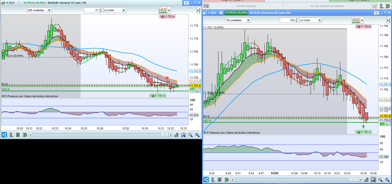Image resolution: width=392 pixels, height=184 pixels.
Task: Zoom out on the right DAX chart
Action: (381, 180)
